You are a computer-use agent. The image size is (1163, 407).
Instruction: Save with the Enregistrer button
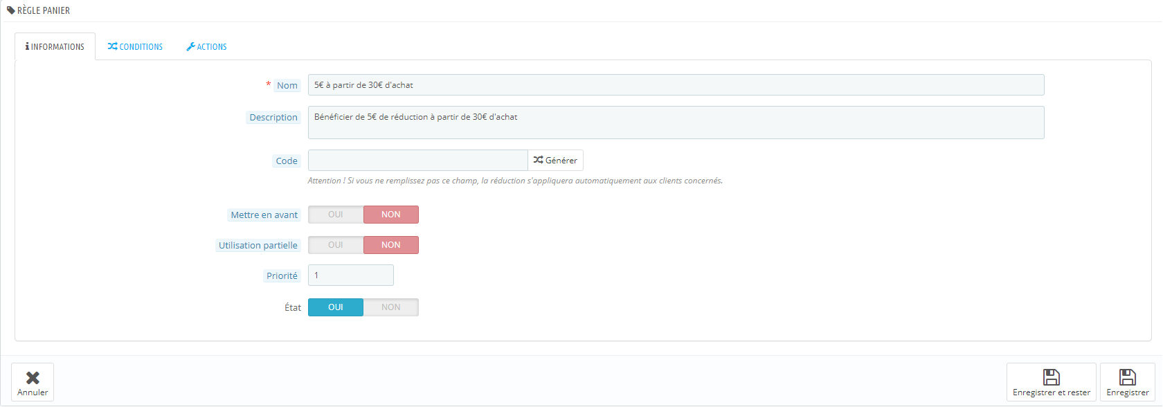point(1127,382)
